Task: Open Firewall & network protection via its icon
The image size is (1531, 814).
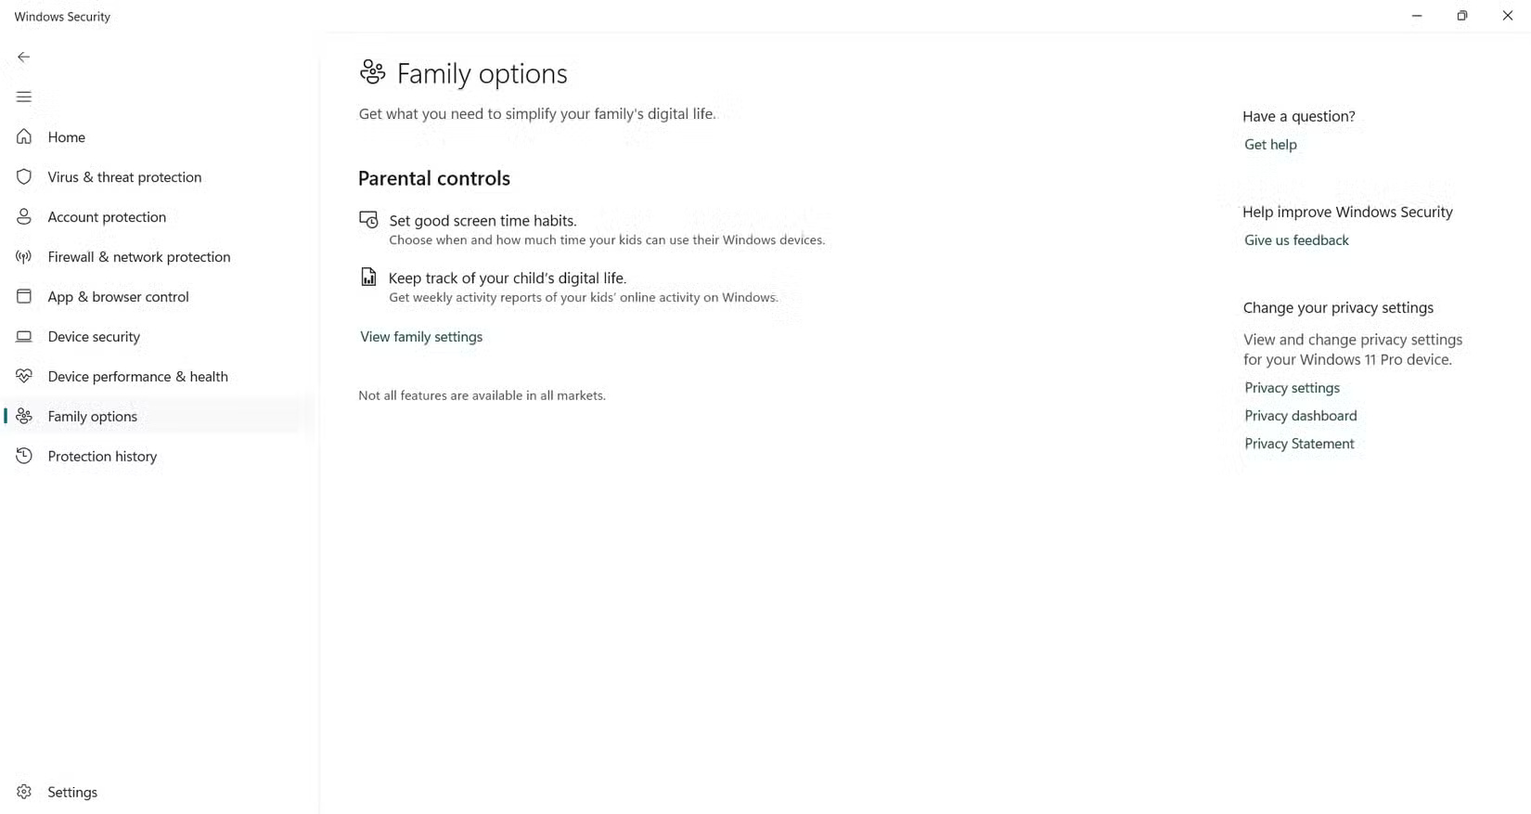Action: click(x=23, y=257)
